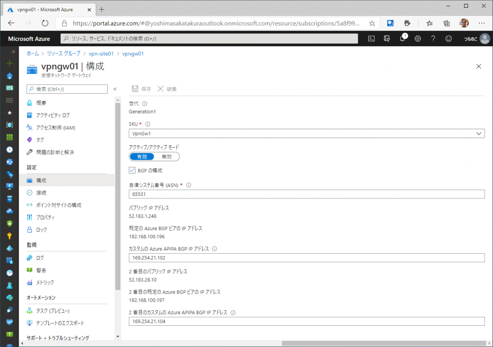
Task: Click the リソース グループ breadcrumb link
Action: [64, 54]
